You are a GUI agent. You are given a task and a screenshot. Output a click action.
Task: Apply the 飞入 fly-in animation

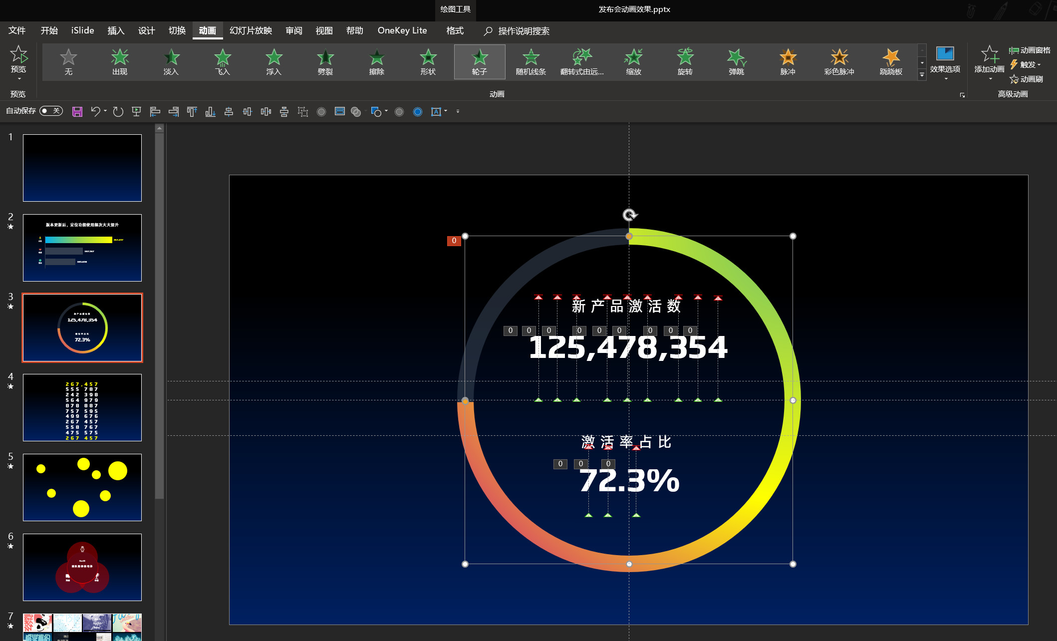pyautogui.click(x=223, y=62)
